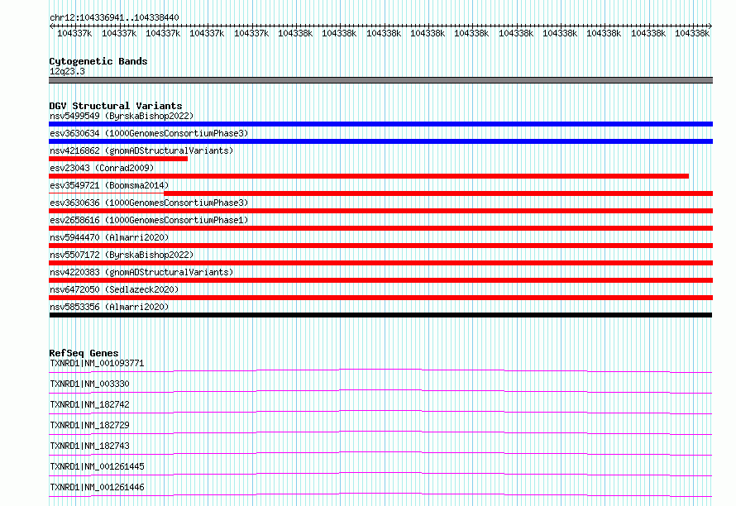This screenshot has height=506, width=736.
Task: Click the magenta line for TXNRD1|NM_182729
Action: point(380,432)
